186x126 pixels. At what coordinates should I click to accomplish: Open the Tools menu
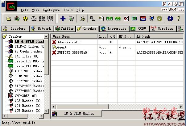click(68, 10)
